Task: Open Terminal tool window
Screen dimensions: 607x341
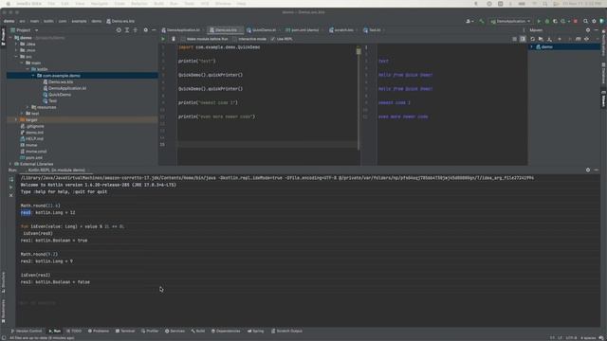Action: tap(125, 332)
